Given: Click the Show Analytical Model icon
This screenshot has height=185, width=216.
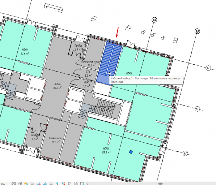Looking at the screenshot, I should (76, 184).
